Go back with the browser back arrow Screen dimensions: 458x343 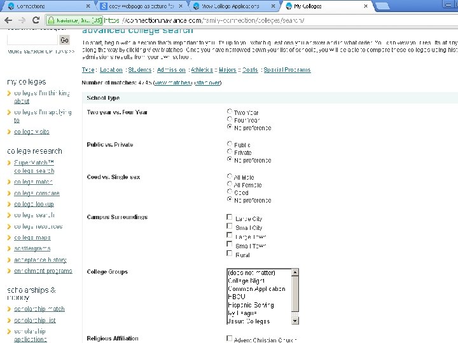pos(8,20)
